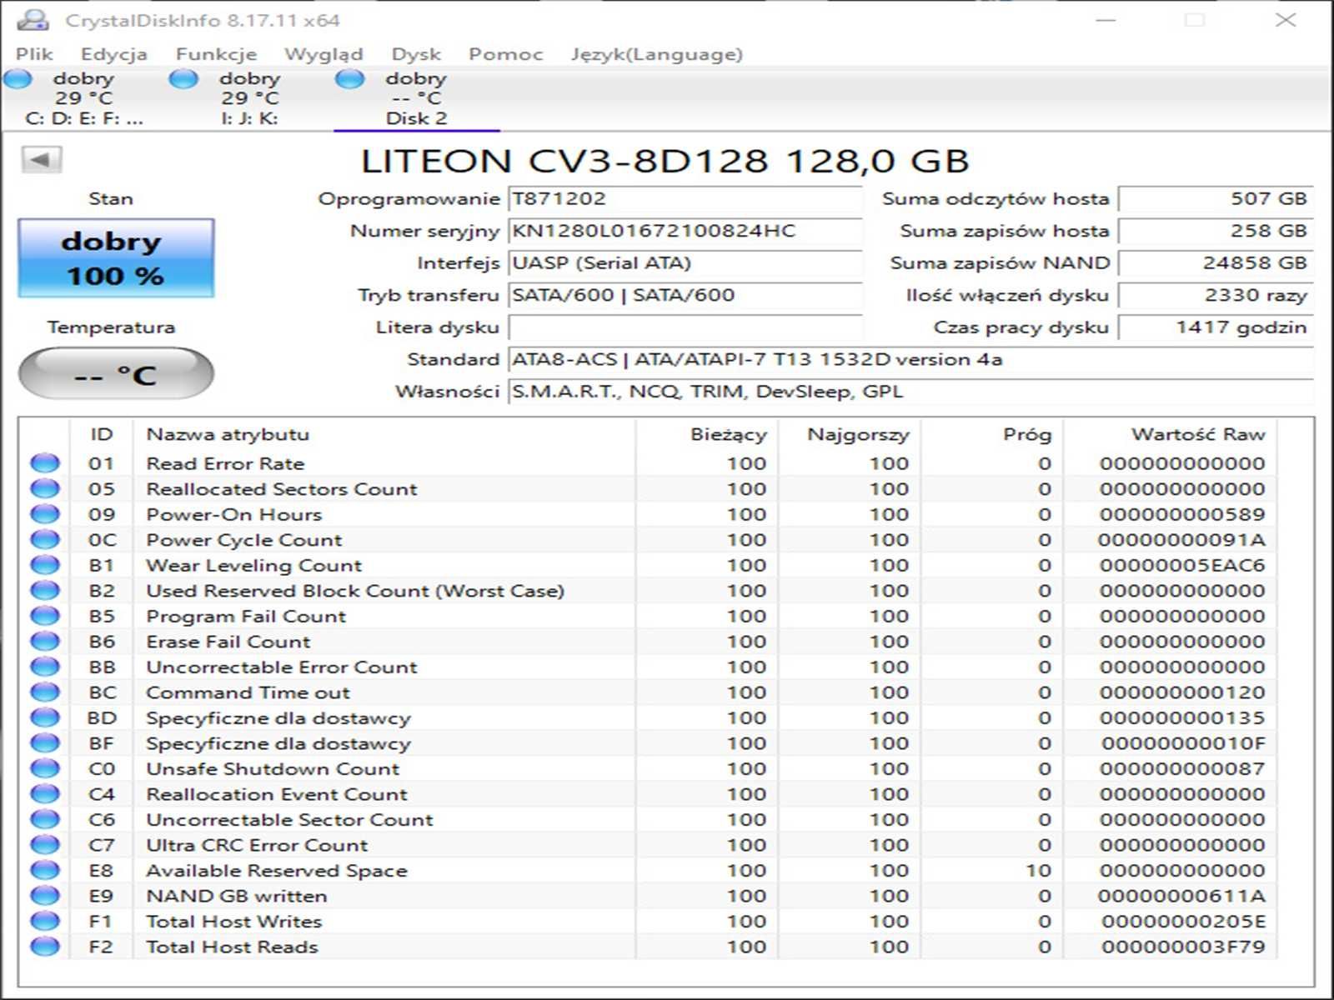Click the Ilość włączeń dysku value 2330 razy
The height and width of the screenshot is (1000, 1334).
point(1216,295)
